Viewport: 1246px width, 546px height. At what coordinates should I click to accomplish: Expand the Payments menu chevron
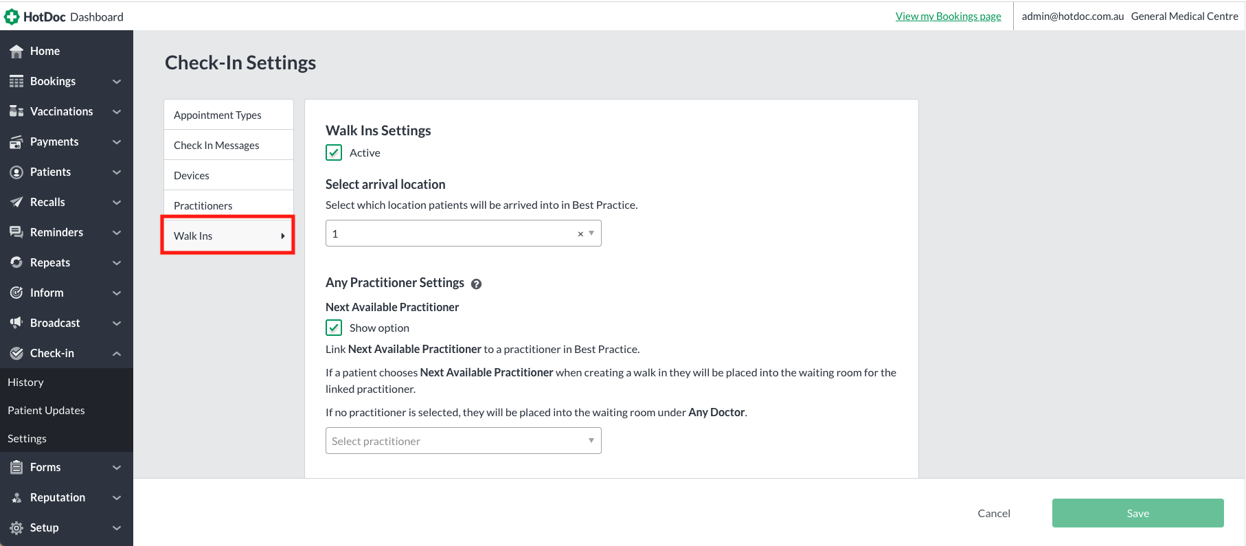point(117,142)
